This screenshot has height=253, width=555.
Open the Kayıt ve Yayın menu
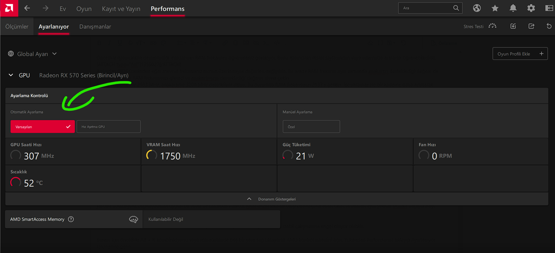121,9
